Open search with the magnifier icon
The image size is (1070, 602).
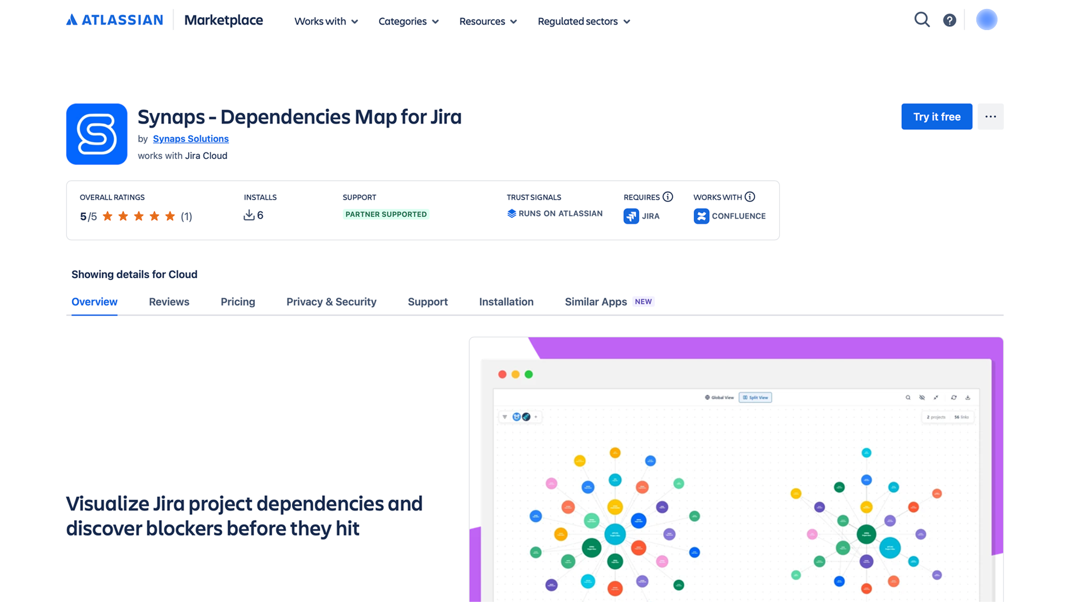coord(922,20)
